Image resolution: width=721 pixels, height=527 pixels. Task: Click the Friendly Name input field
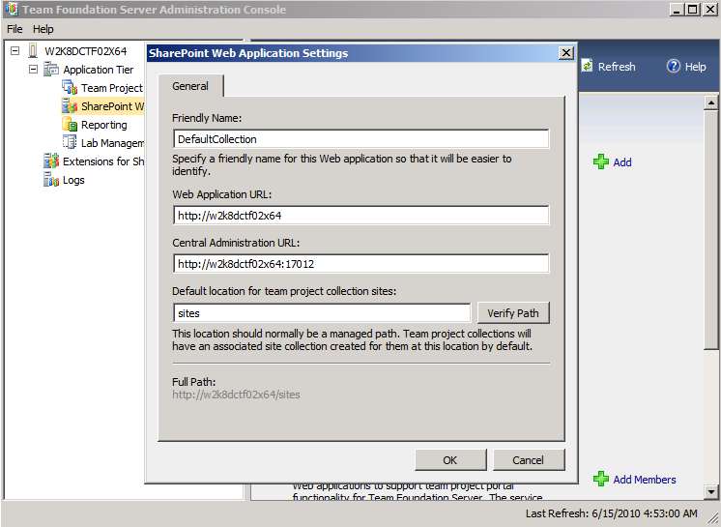[360, 139]
